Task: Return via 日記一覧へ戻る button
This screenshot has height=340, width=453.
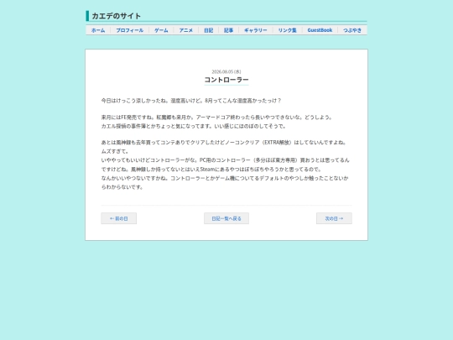Action: point(226,218)
